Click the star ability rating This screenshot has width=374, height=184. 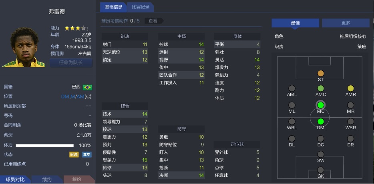75,28
